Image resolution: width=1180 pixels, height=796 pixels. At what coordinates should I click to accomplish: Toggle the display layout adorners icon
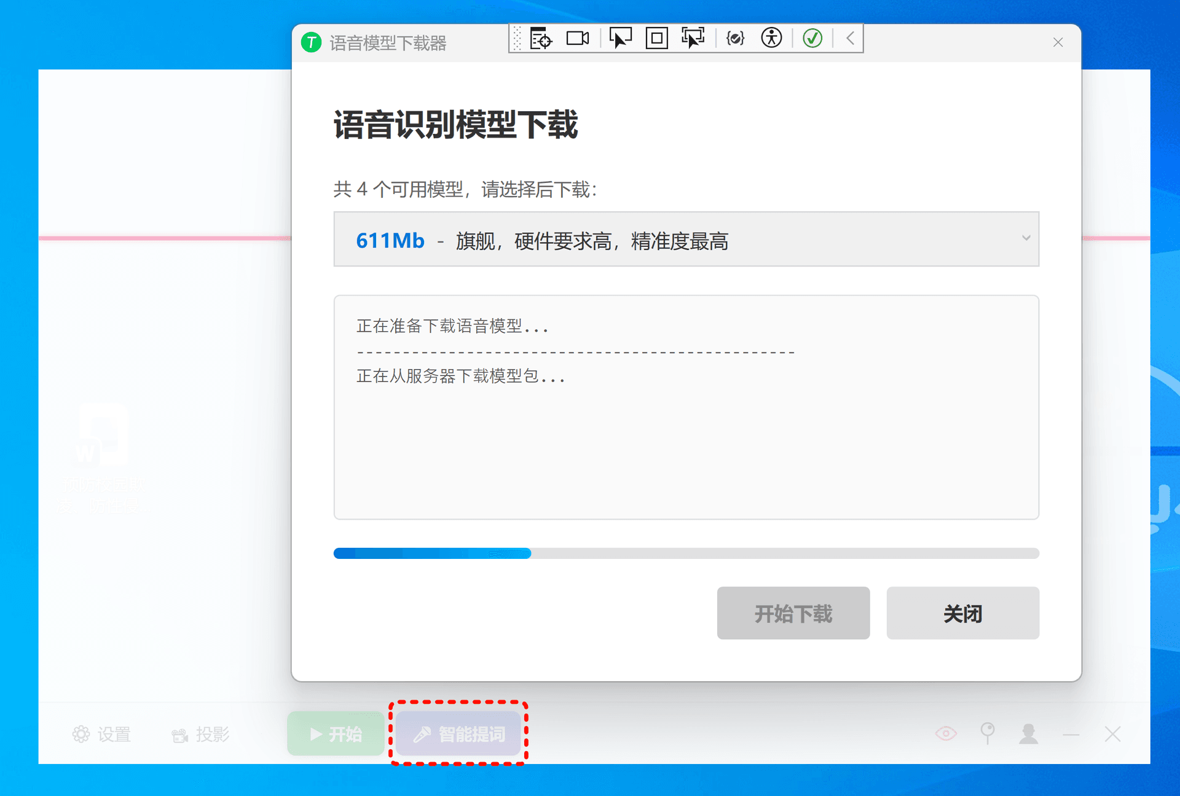pos(656,39)
